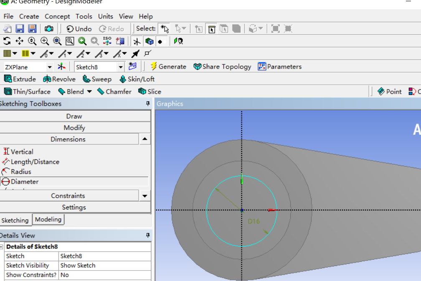
Task: Click the New Sketch icon
Action: point(132,66)
